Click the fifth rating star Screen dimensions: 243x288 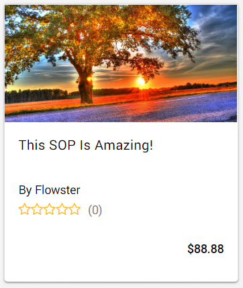point(75,209)
